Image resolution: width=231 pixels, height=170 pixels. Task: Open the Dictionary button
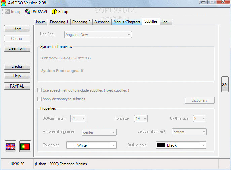[x=200, y=100]
